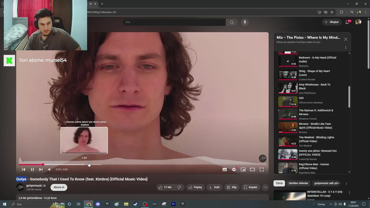The image size is (370, 208).
Task: Toggle subtitles with the captions icon
Action: click(225, 170)
